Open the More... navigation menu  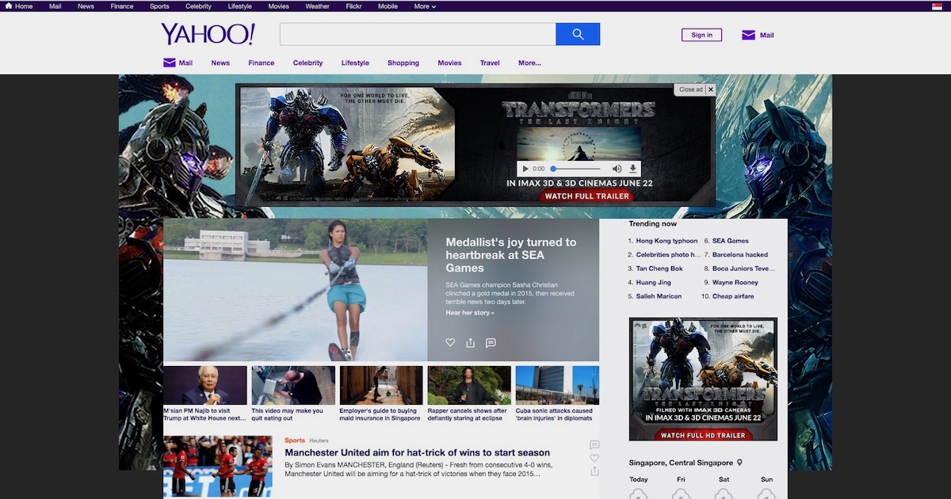[529, 63]
